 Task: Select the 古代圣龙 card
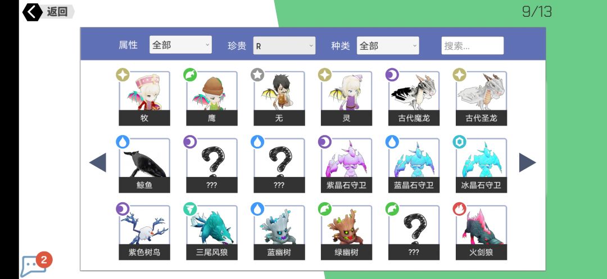click(x=481, y=99)
